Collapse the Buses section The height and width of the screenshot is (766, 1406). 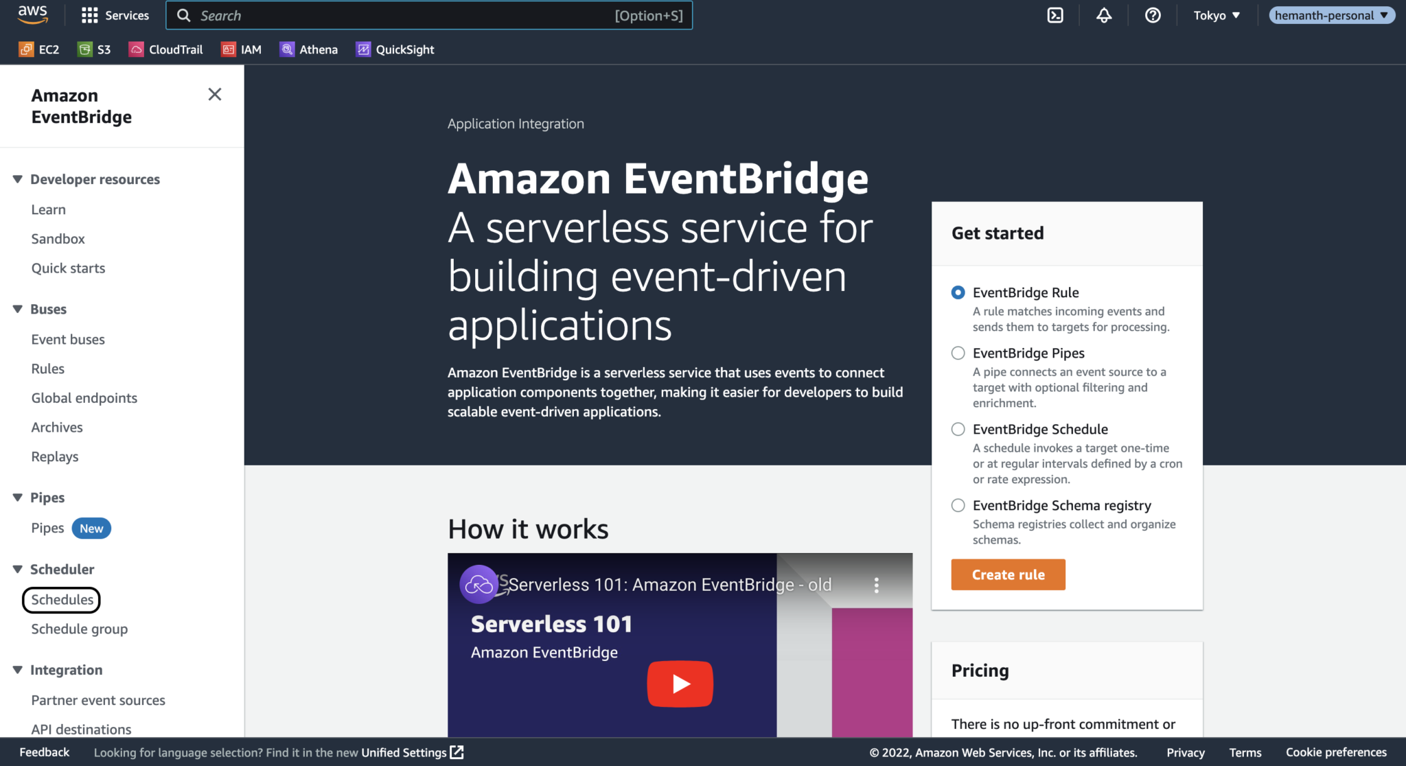point(17,309)
